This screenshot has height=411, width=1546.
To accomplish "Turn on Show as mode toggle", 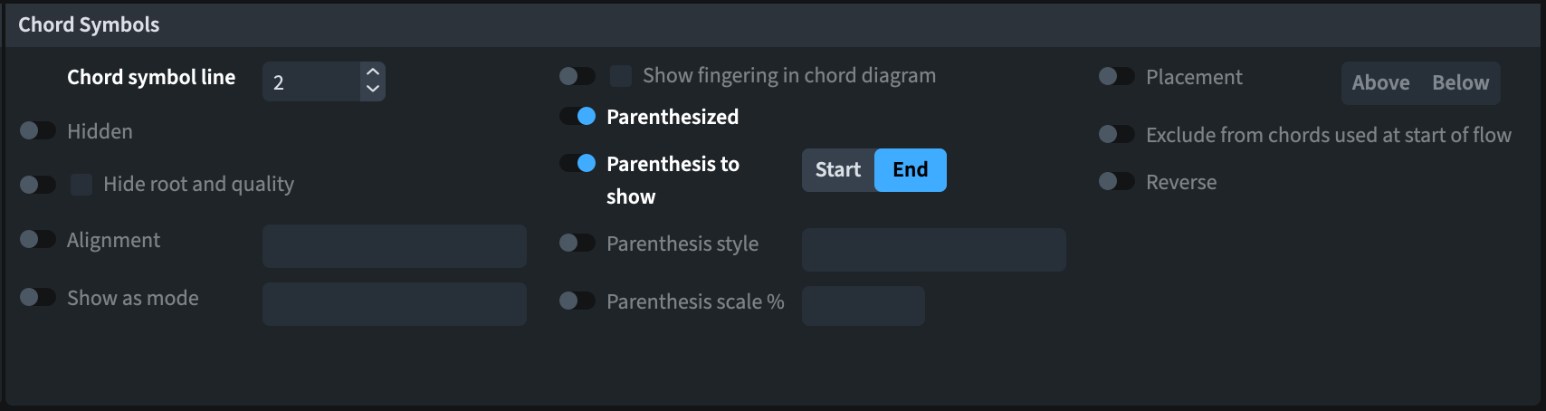I will 37,298.
